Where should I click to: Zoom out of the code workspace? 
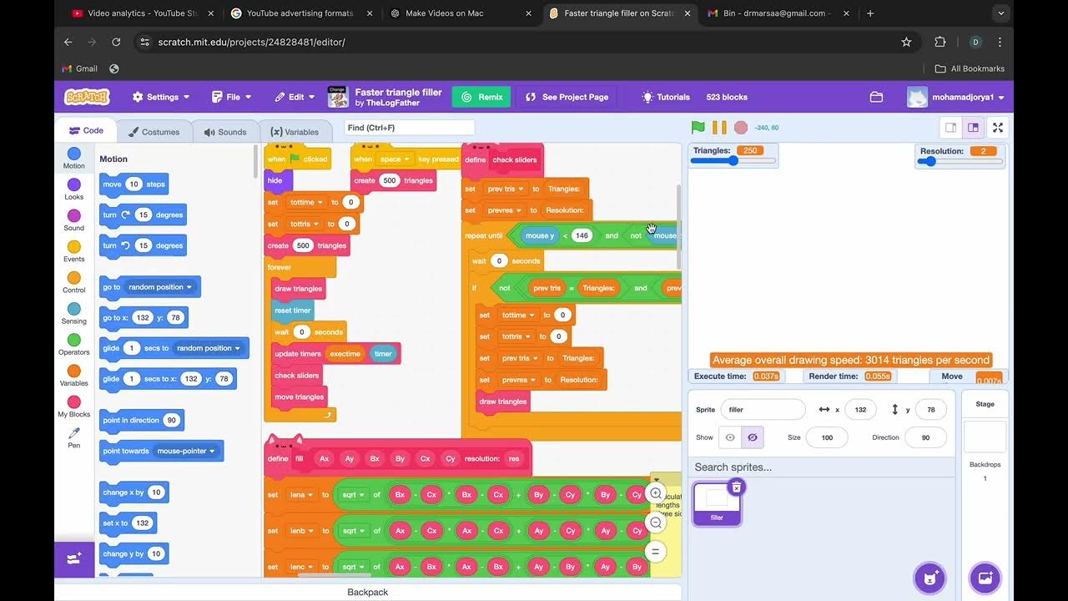(x=656, y=523)
